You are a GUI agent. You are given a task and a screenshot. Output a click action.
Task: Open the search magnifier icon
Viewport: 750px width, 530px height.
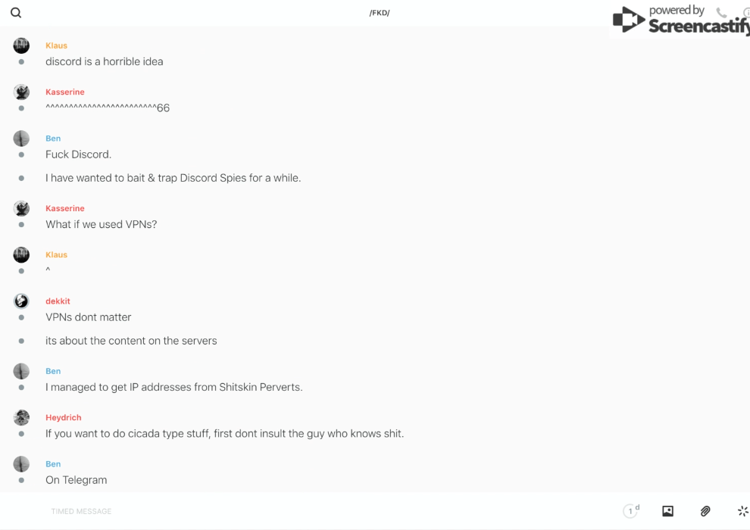(16, 13)
